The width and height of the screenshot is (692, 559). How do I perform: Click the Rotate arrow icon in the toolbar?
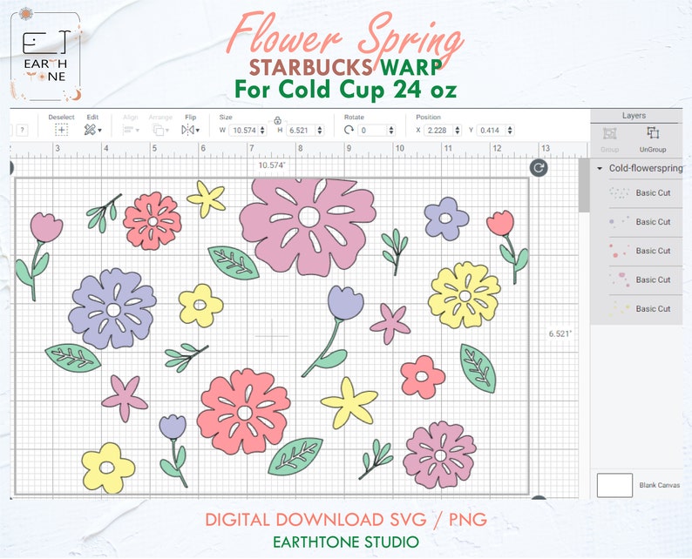[349, 130]
